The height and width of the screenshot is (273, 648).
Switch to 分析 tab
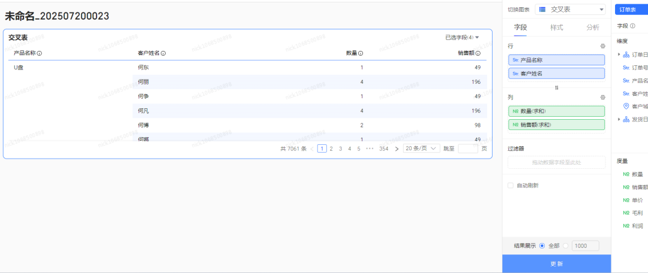click(593, 28)
